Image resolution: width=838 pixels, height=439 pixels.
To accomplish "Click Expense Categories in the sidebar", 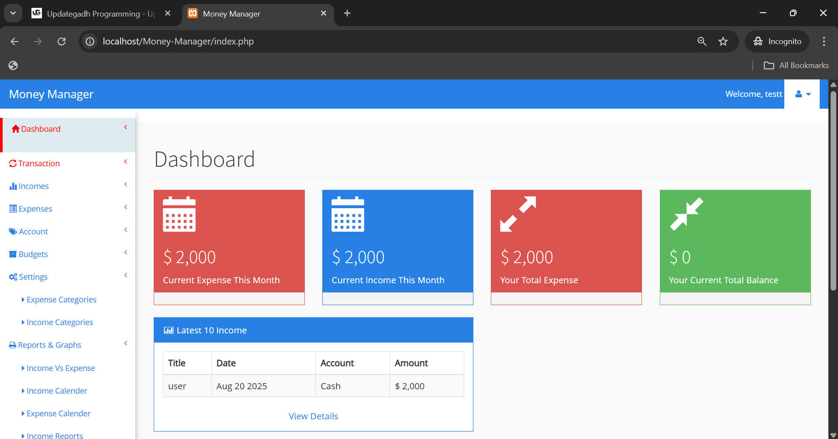I will 61,299.
